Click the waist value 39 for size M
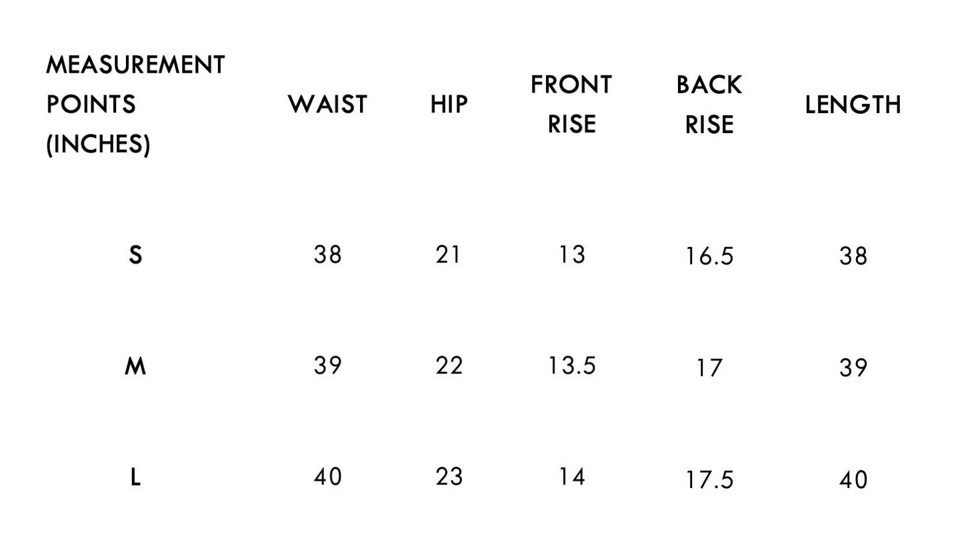976x550 pixels. pyautogui.click(x=327, y=366)
